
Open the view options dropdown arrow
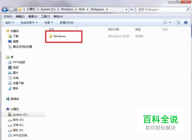(170, 22)
